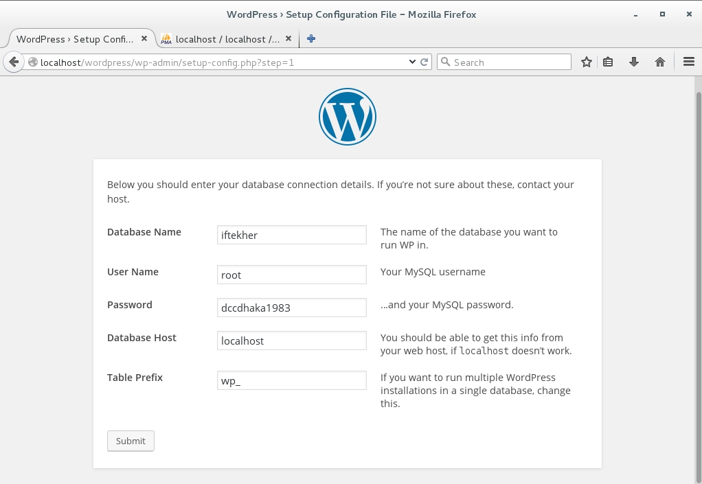Image resolution: width=702 pixels, height=484 pixels.
Task: Close the phpMyAdmin tab
Action: 288,39
